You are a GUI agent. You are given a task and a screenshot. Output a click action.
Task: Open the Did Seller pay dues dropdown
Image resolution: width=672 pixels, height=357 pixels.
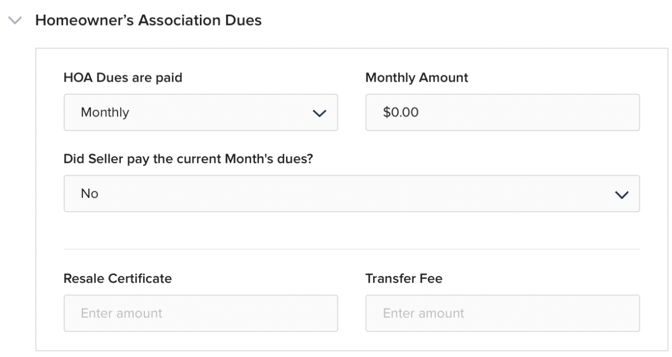[x=351, y=194]
